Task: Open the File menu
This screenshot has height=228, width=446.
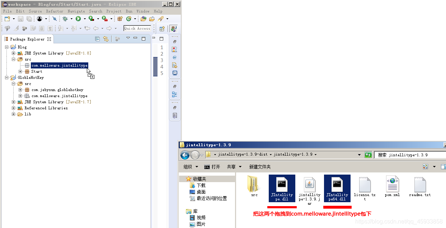Action: tap(7, 11)
